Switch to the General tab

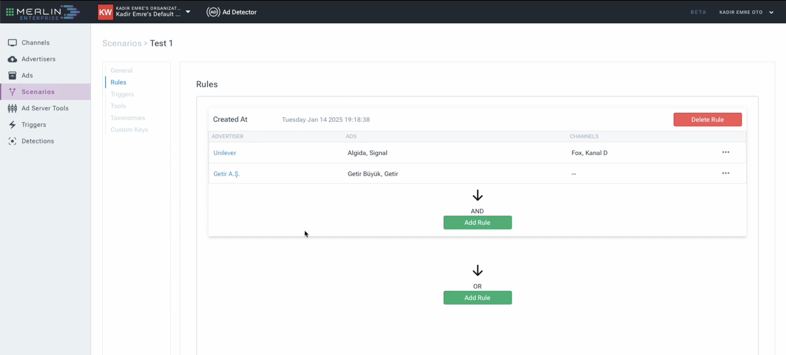click(x=121, y=71)
